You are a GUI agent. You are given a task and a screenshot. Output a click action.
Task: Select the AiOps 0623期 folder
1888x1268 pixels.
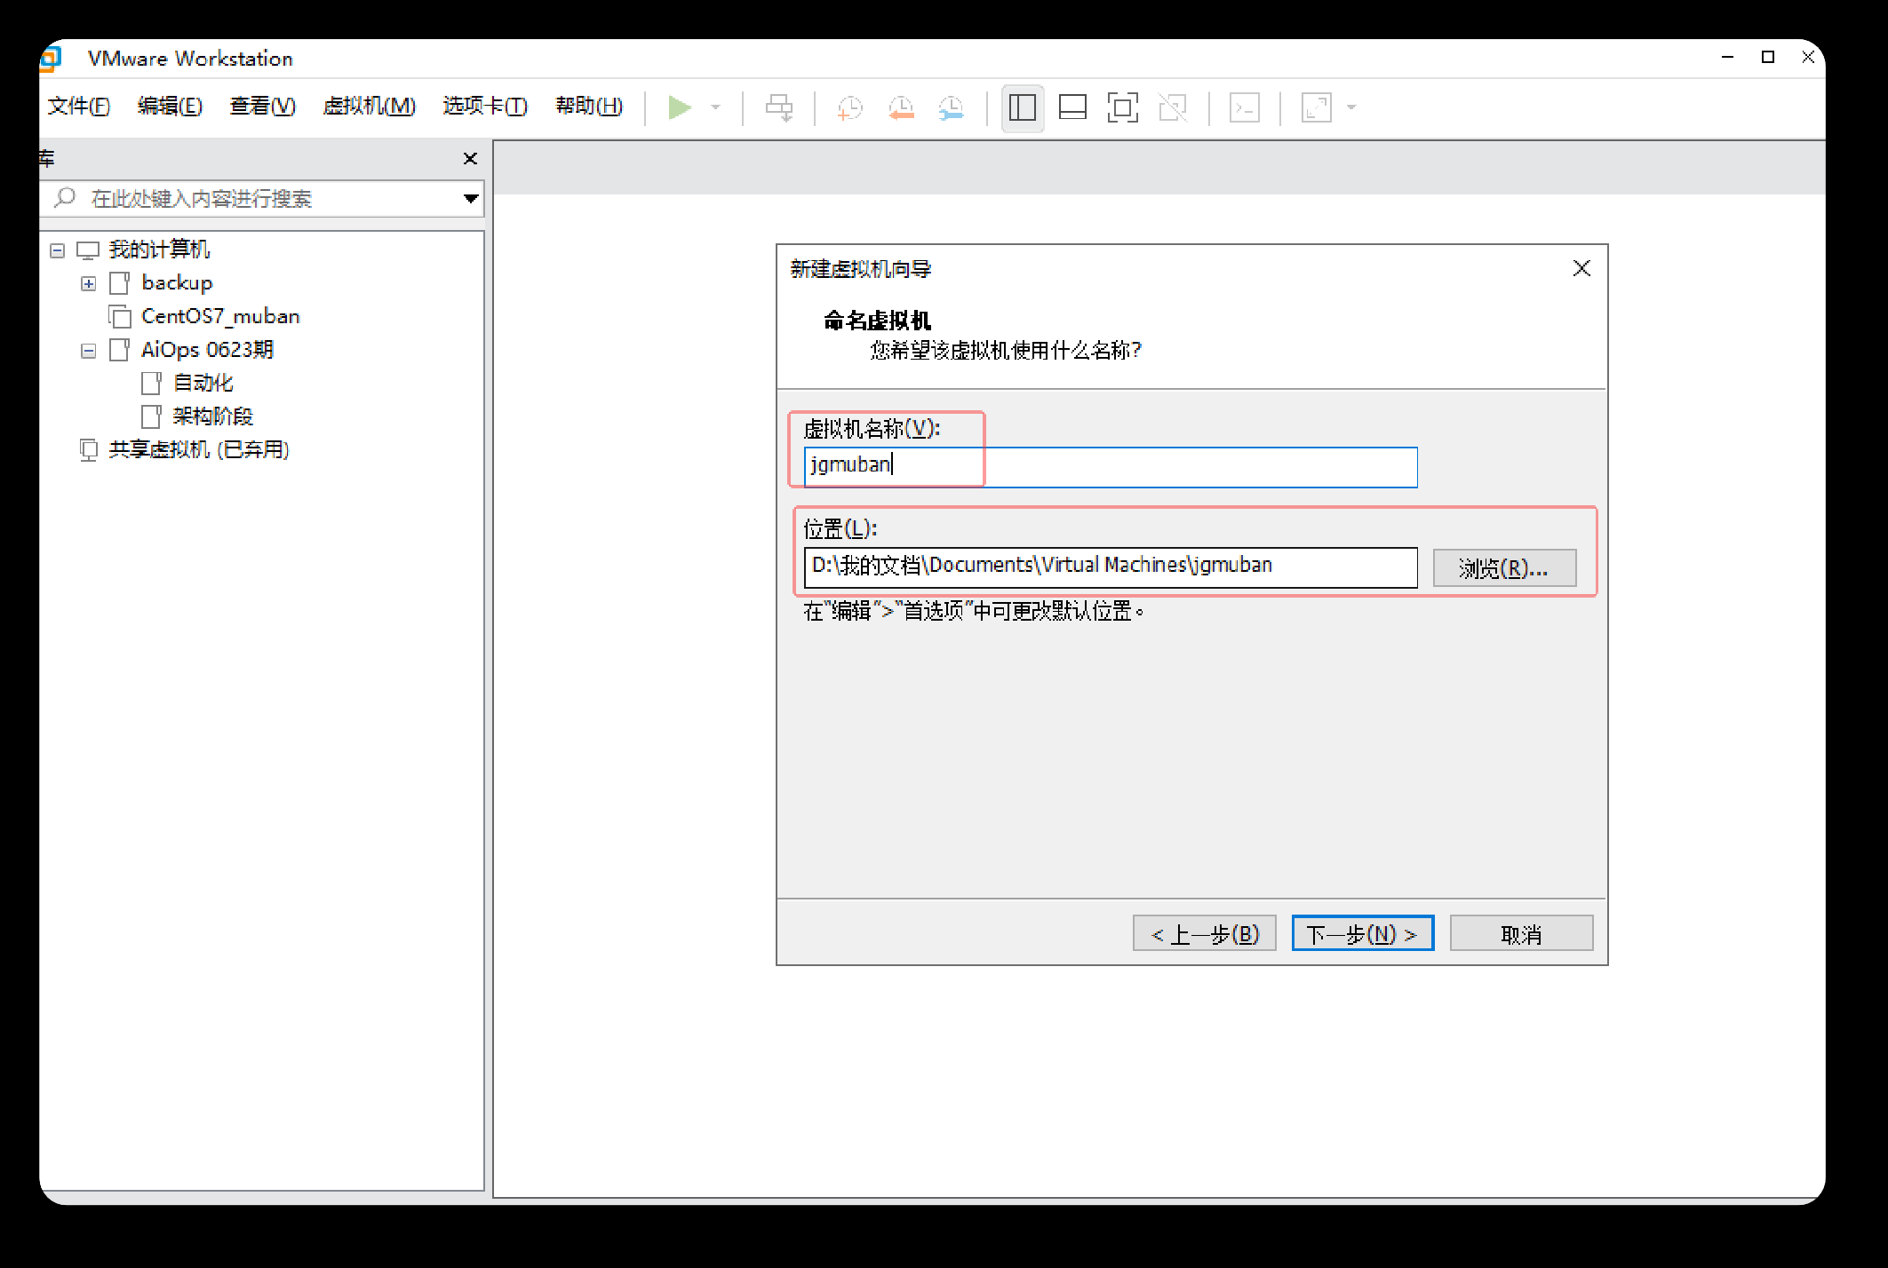tap(207, 350)
